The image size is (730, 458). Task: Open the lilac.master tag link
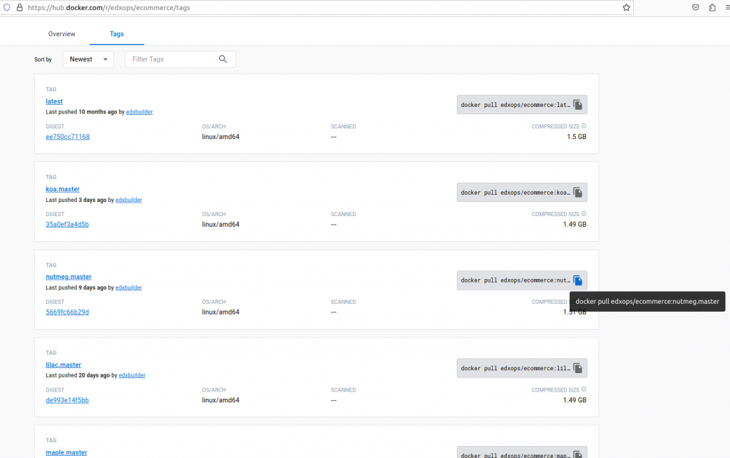coord(63,365)
